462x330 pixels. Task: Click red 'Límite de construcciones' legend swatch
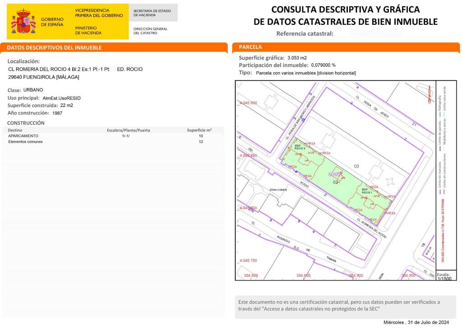(444, 192)
